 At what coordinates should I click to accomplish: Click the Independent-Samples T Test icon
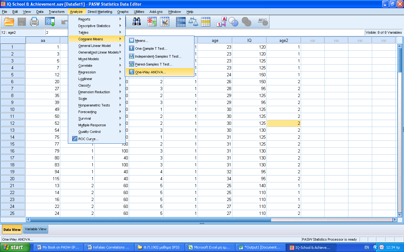(x=132, y=56)
